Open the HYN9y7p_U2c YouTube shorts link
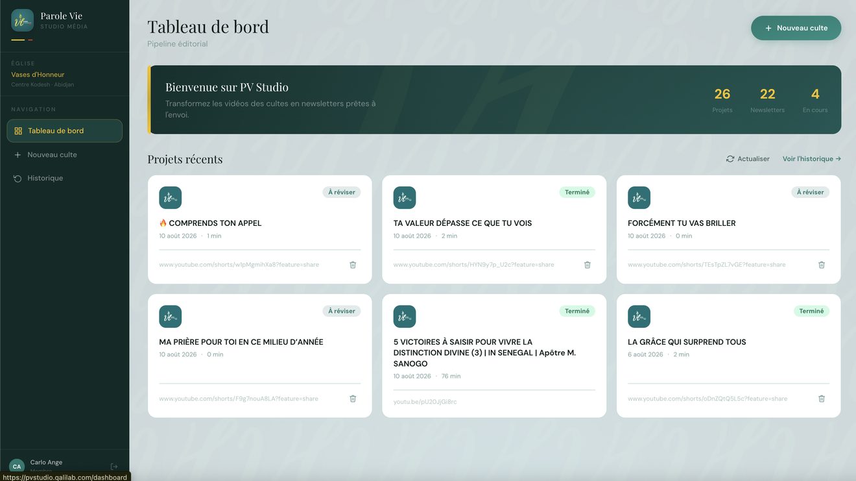 point(474,265)
